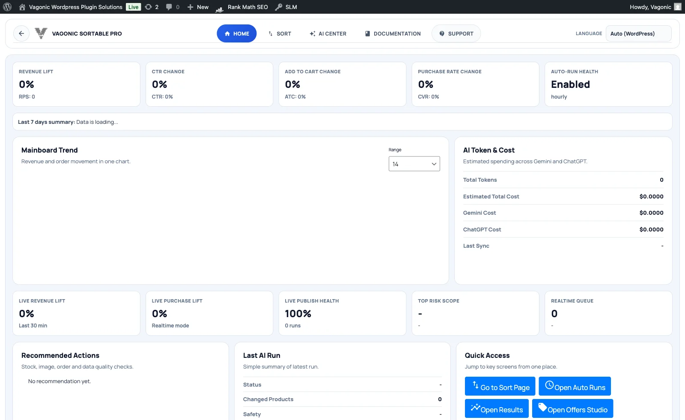Open the Language selector Auto (WordPress)
Image resolution: width=685 pixels, height=420 pixels.
click(638, 33)
